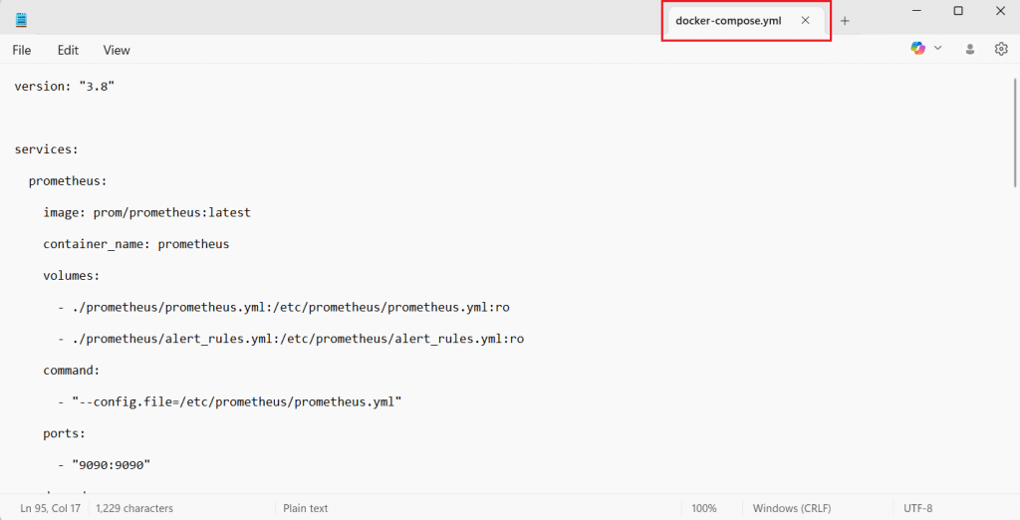Click the services: line
The width and height of the screenshot is (1020, 520).
click(x=46, y=149)
